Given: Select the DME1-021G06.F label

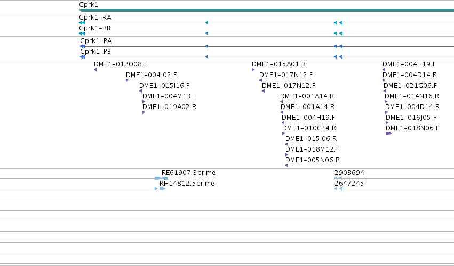Looking at the screenshot, I should point(410,86).
